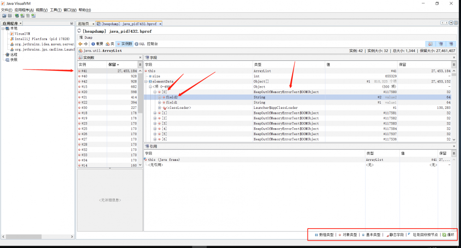Select org.jetbrains.jps.cmdline.Launcher application node
The image size is (461, 248).
42,49
